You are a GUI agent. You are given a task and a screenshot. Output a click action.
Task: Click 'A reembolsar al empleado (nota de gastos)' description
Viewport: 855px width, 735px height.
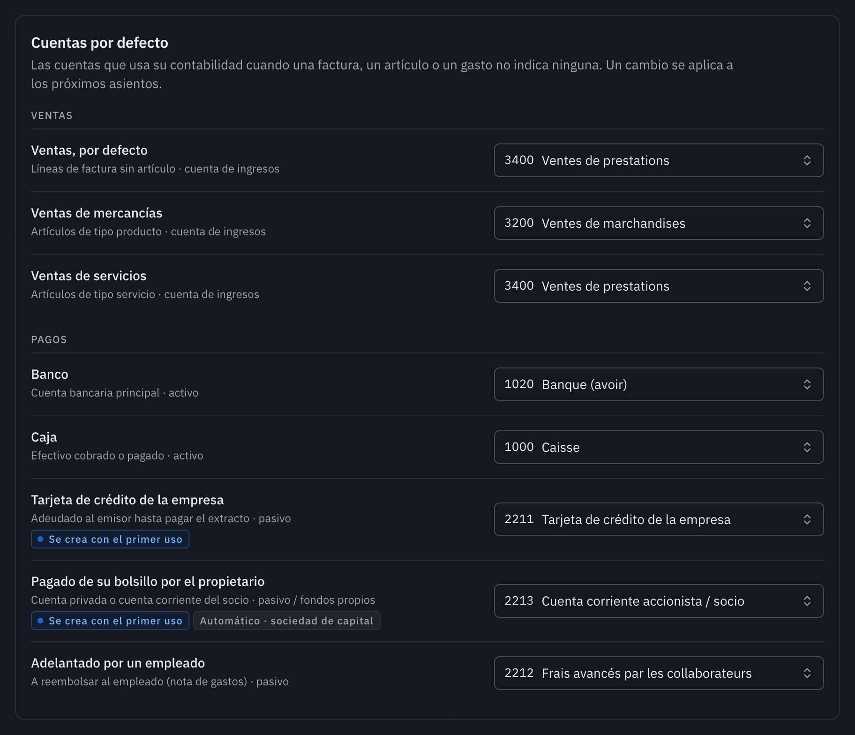(139, 682)
